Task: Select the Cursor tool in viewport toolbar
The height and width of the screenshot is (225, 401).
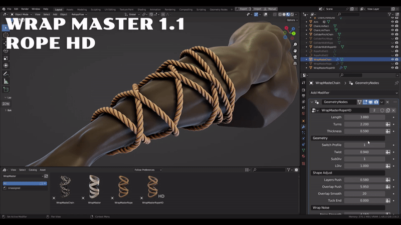Action: point(6,35)
